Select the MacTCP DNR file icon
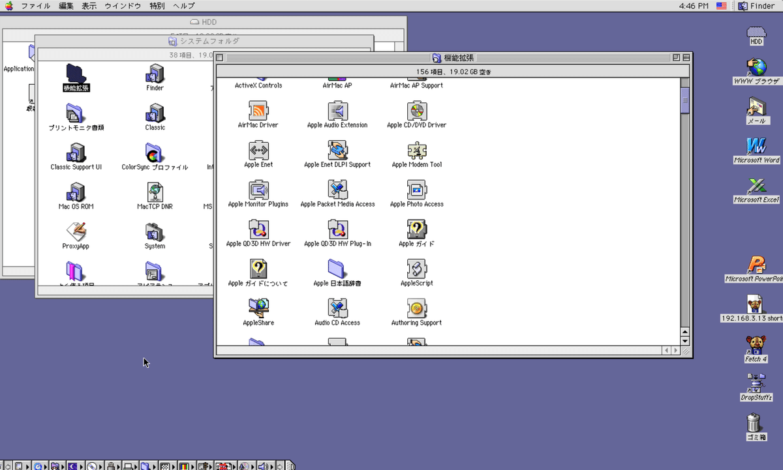783x470 pixels. tap(155, 192)
